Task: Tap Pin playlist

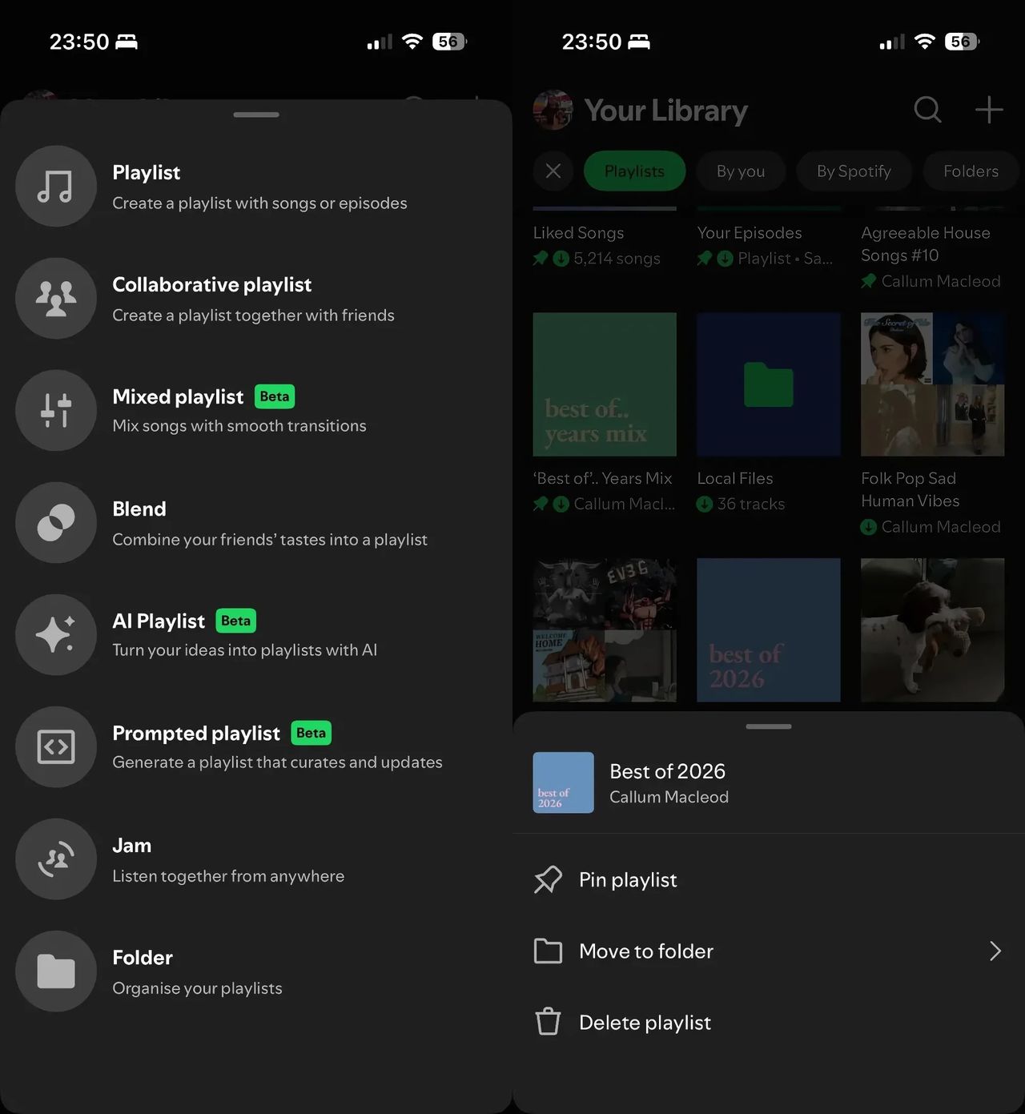Action: [628, 879]
